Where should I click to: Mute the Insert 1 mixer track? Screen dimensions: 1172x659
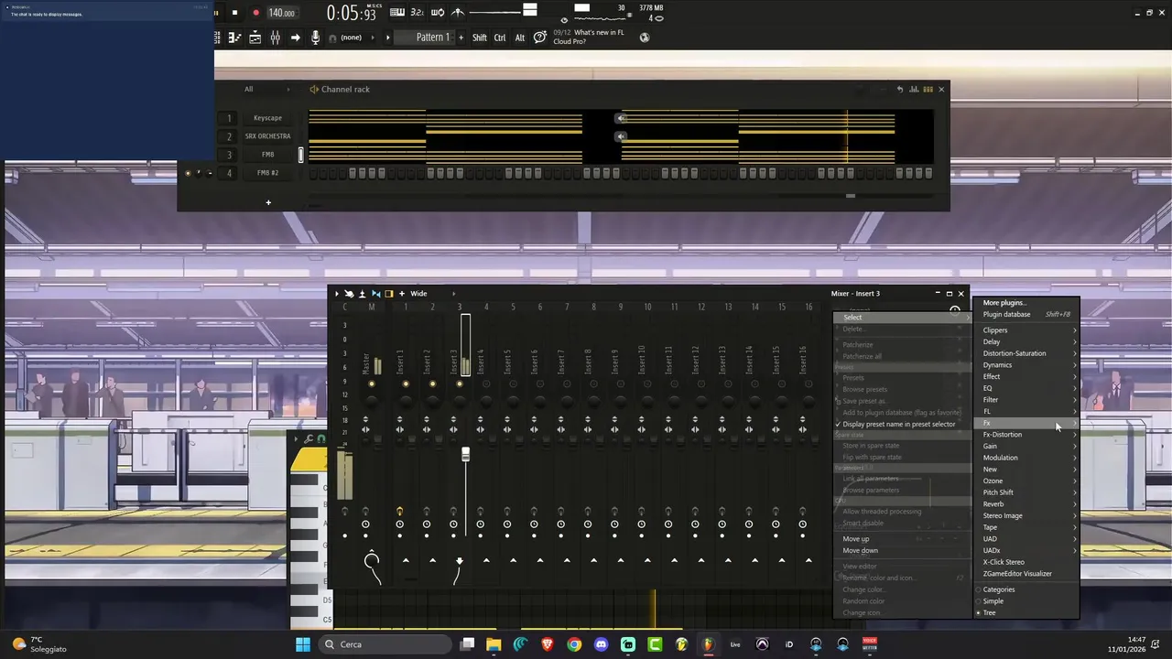[406, 384]
